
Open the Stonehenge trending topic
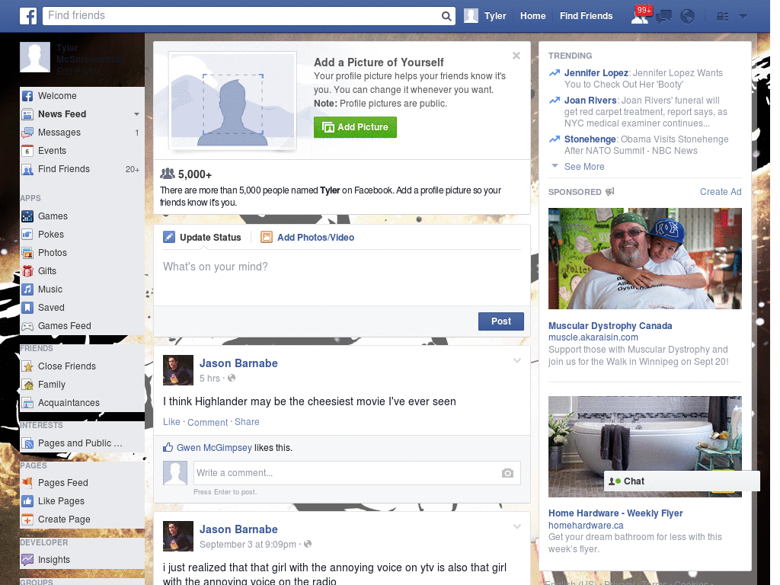pos(590,139)
